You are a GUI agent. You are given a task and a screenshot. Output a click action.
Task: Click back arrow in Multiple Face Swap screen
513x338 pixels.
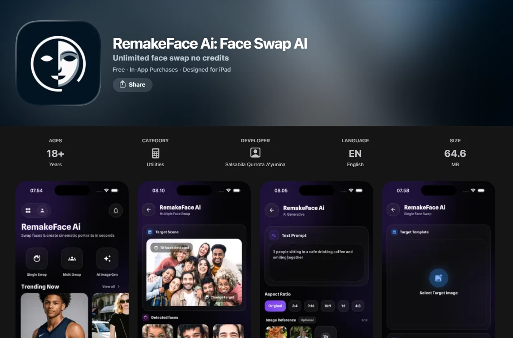pyautogui.click(x=149, y=210)
